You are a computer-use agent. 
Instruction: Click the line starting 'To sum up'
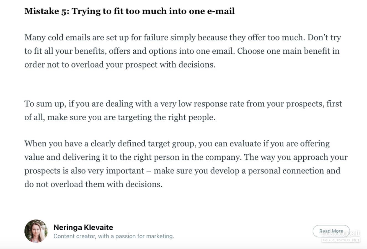pos(183,104)
